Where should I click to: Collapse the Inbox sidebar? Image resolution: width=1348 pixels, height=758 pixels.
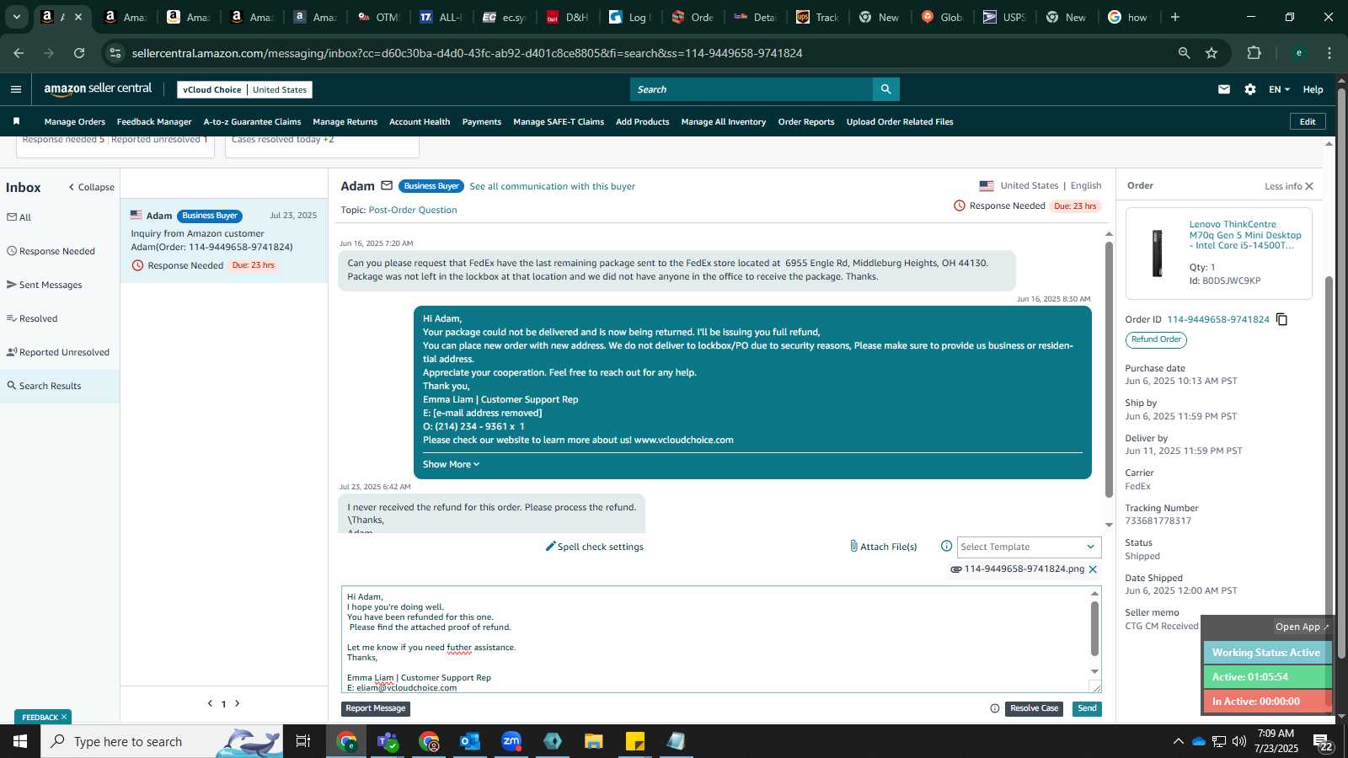click(91, 187)
